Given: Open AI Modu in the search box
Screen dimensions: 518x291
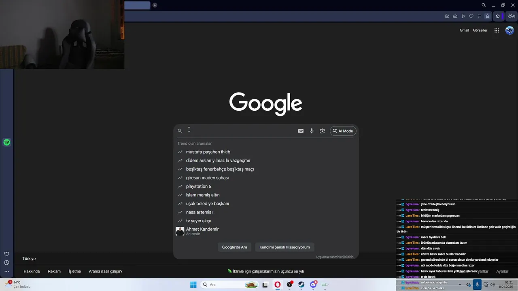Looking at the screenshot, I should [343, 131].
